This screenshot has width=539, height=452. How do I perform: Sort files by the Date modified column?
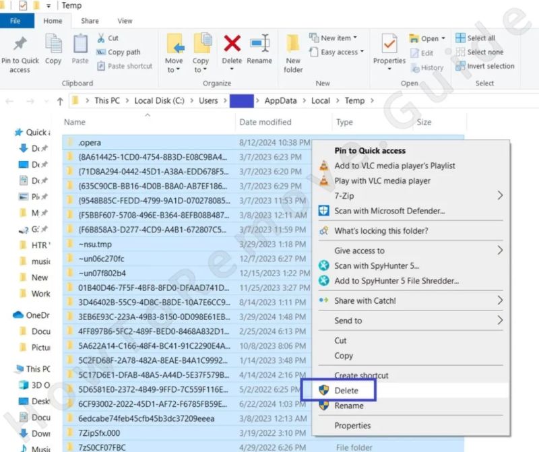pos(267,122)
